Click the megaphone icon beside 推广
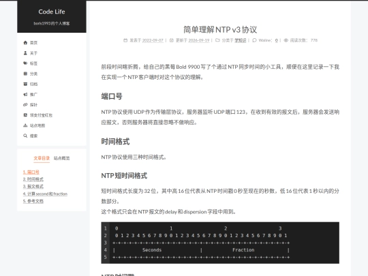 25,94
